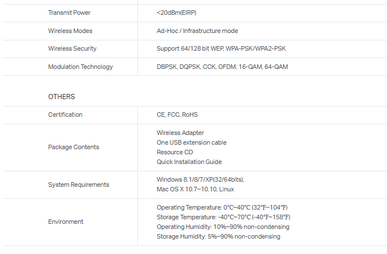Click the Quick Installation Guide text

[189, 162]
